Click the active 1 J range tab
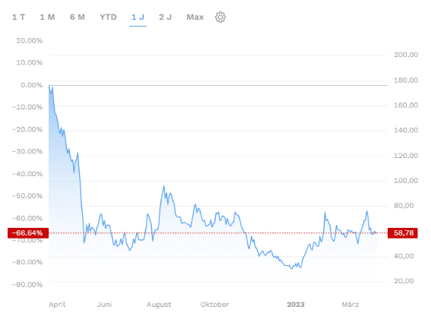Image resolution: width=431 pixels, height=319 pixels. point(138,17)
